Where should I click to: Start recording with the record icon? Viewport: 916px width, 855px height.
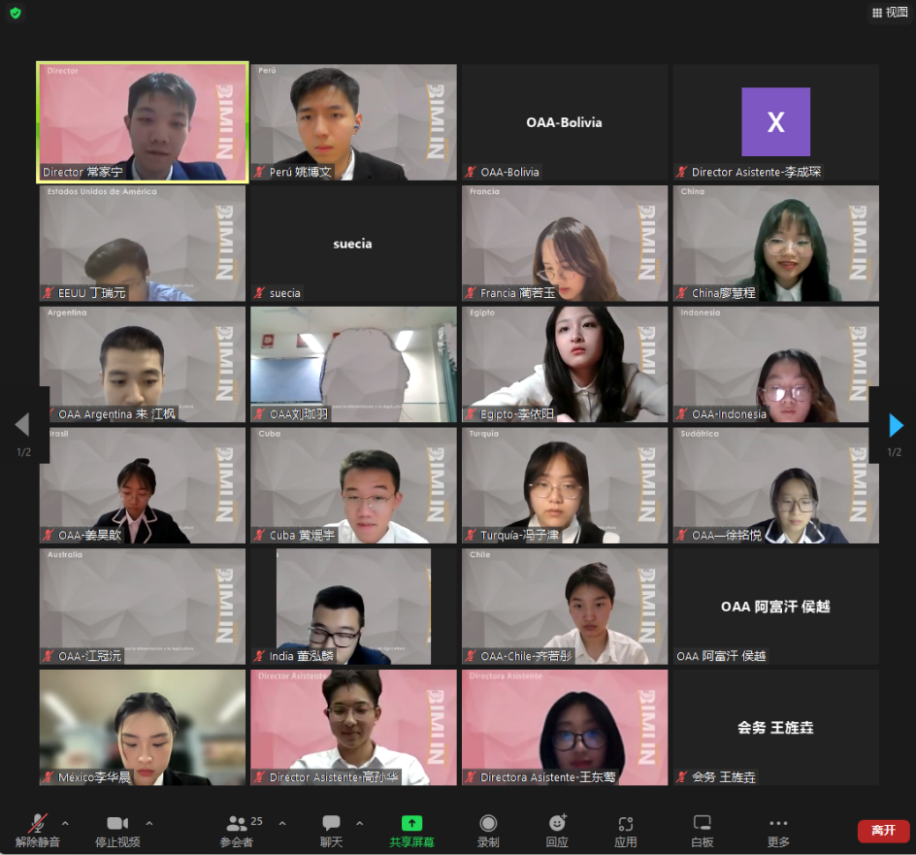click(488, 824)
